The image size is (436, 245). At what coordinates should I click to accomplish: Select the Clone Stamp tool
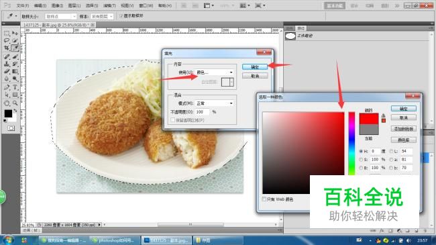click(7, 64)
